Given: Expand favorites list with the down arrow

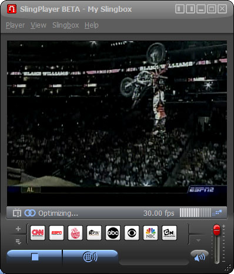Looking at the screenshot, I should (x=198, y=240).
